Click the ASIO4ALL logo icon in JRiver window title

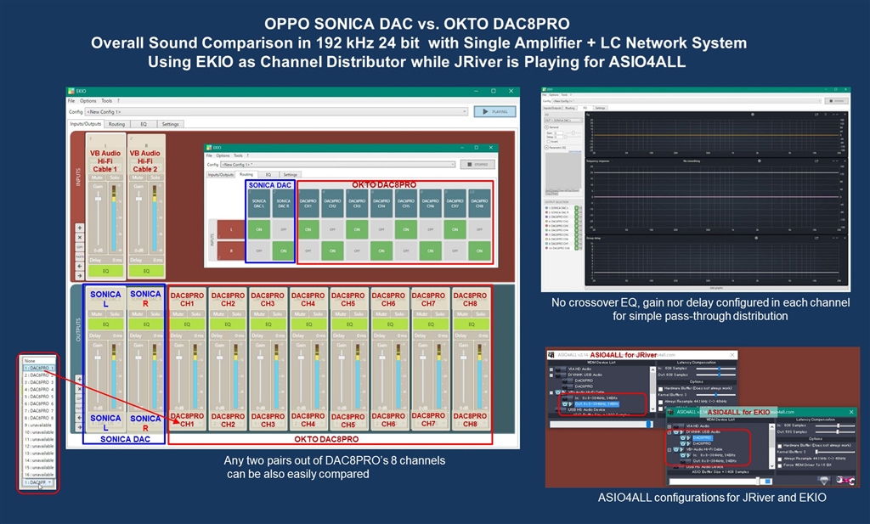point(551,355)
